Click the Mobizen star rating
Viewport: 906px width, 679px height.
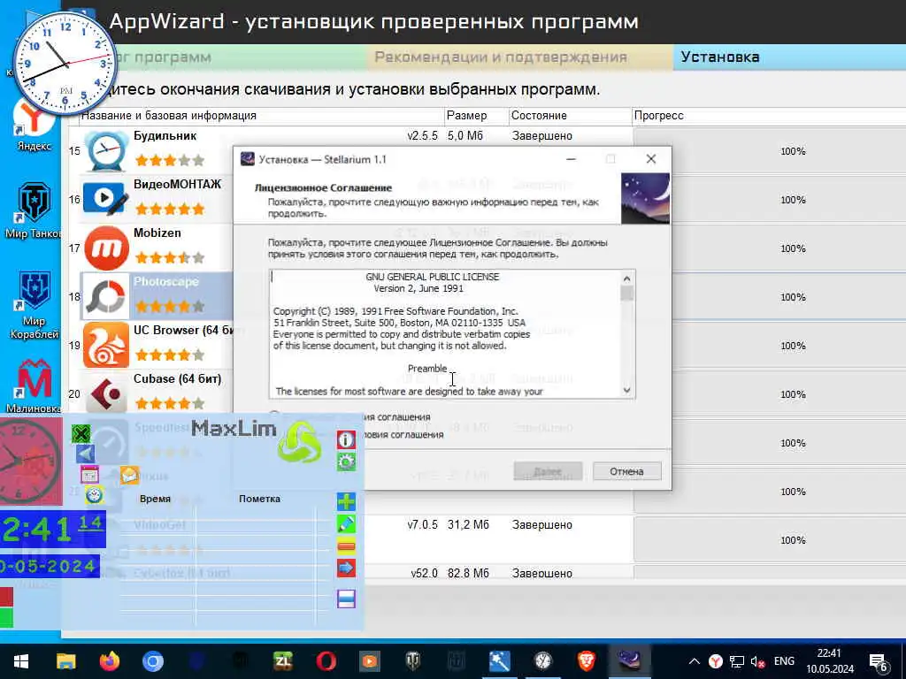[x=169, y=257]
